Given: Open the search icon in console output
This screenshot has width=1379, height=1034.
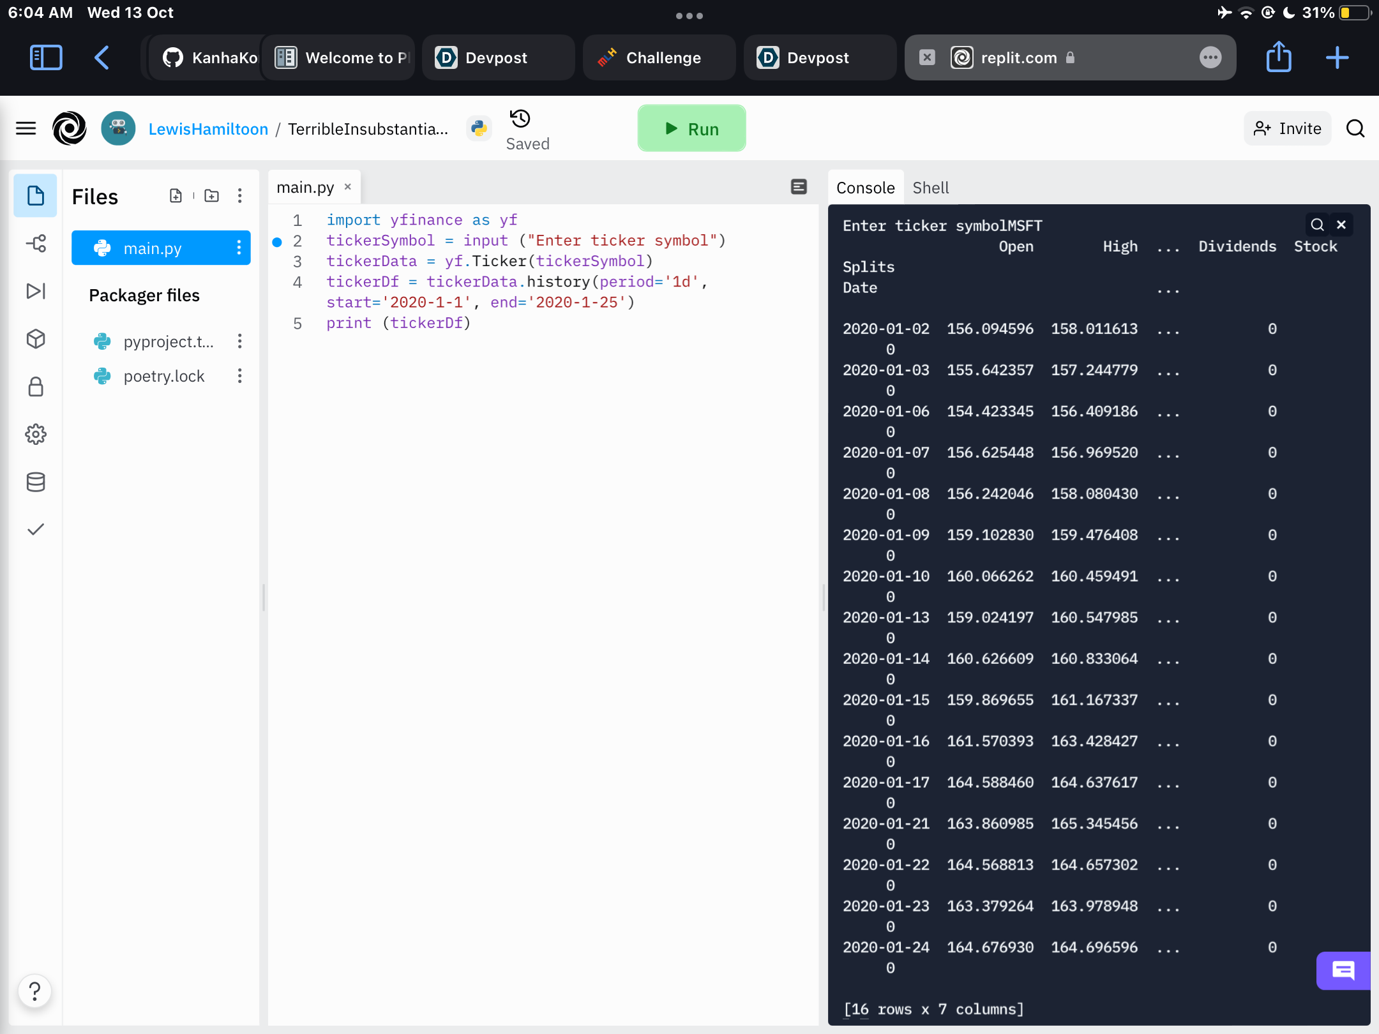Looking at the screenshot, I should [1316, 224].
